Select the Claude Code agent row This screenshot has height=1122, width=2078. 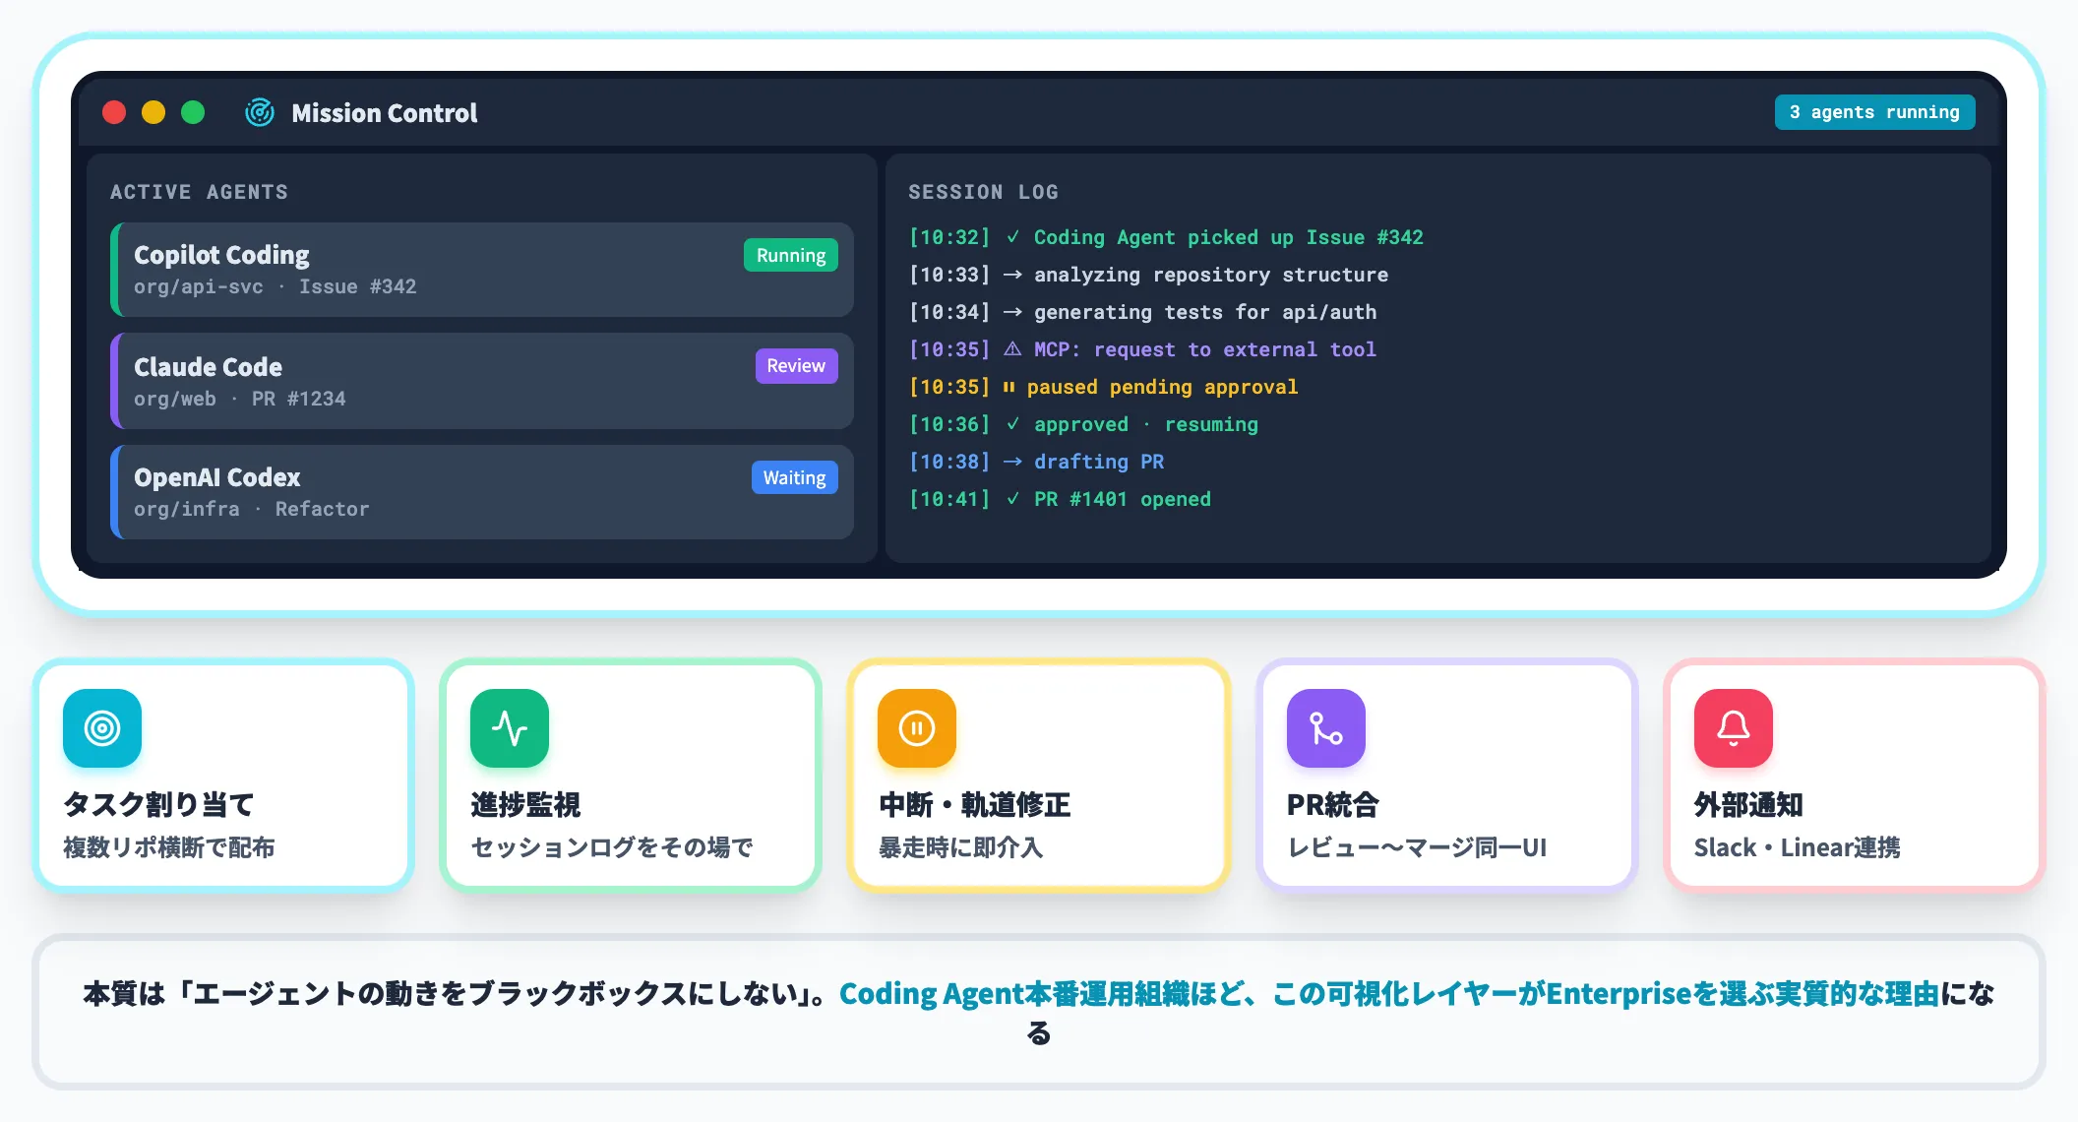[x=482, y=381]
